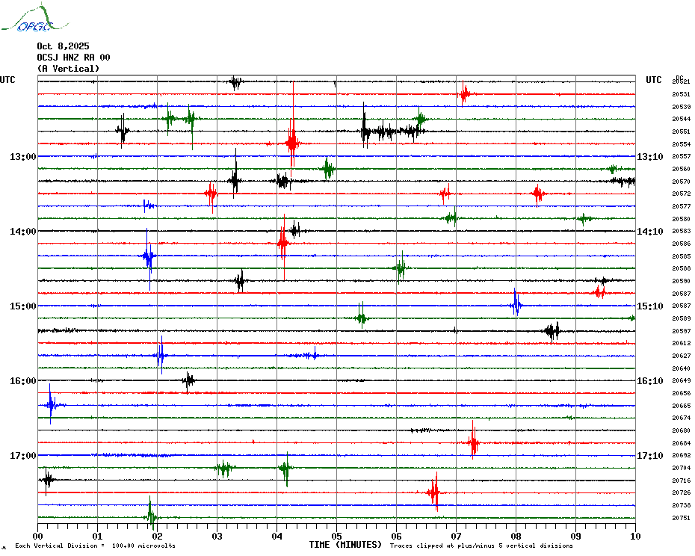Click the DC offset value '20586'
Screen dimensions: 695x556
tap(682, 244)
